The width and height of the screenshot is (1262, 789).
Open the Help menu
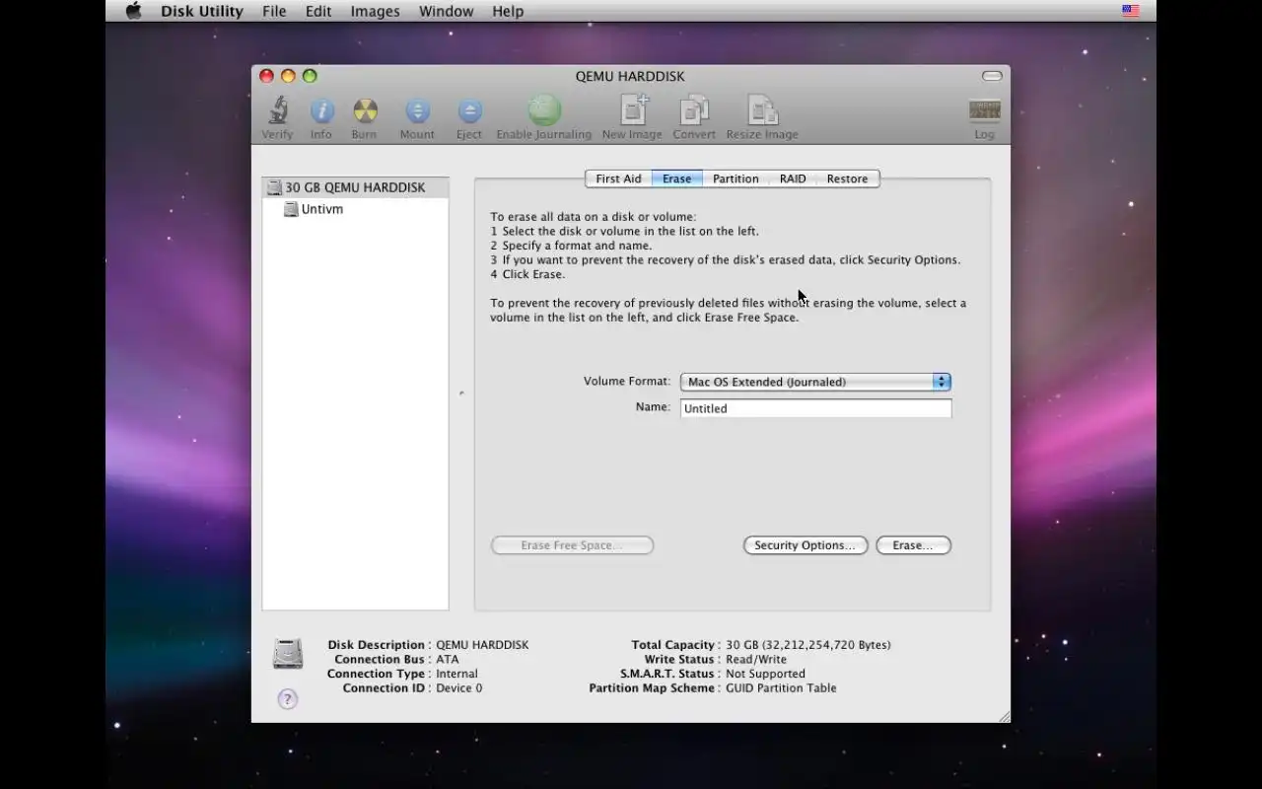508,11
